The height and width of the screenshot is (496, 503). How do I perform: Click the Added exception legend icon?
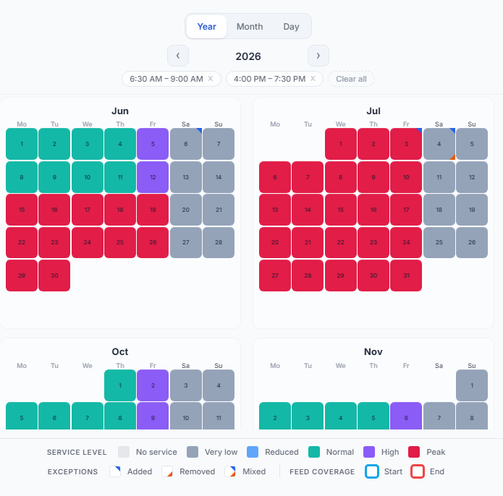coord(115,471)
